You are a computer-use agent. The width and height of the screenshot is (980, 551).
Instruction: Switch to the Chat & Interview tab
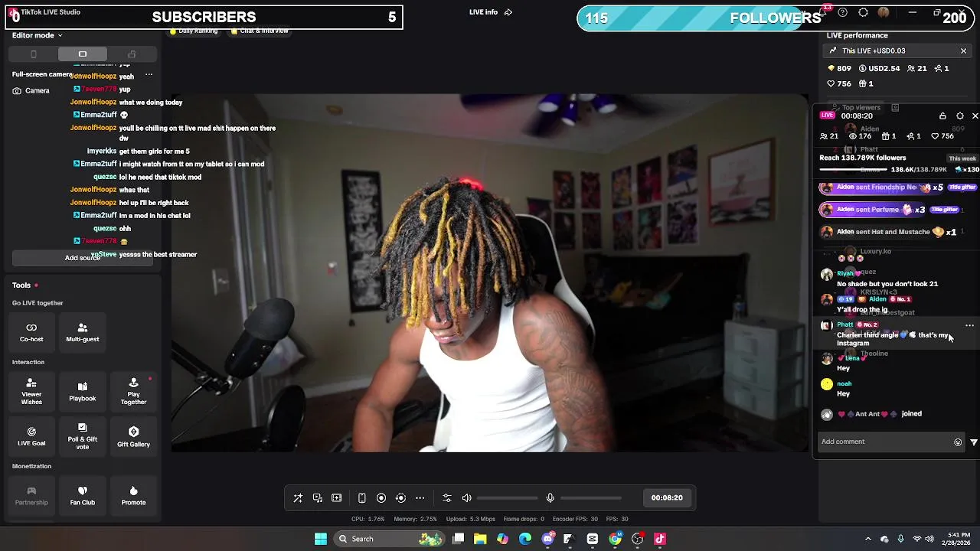(260, 31)
